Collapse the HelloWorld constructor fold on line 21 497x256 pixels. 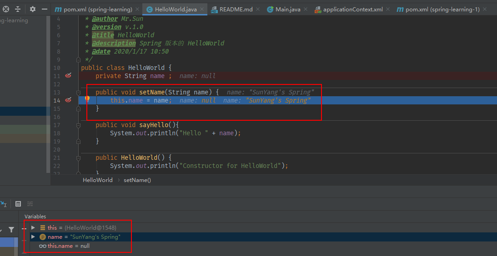[x=78, y=158]
